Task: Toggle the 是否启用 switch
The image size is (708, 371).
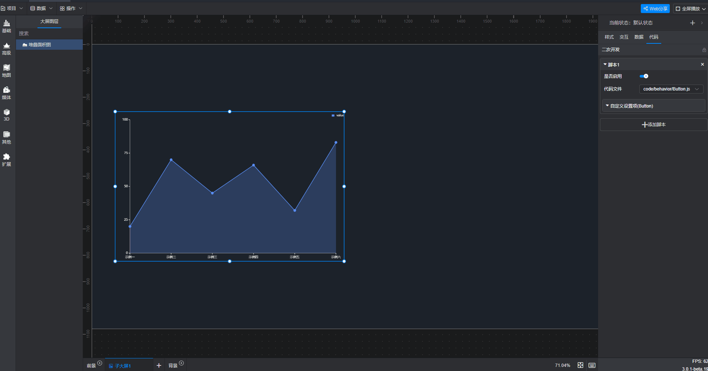Action: (644, 76)
